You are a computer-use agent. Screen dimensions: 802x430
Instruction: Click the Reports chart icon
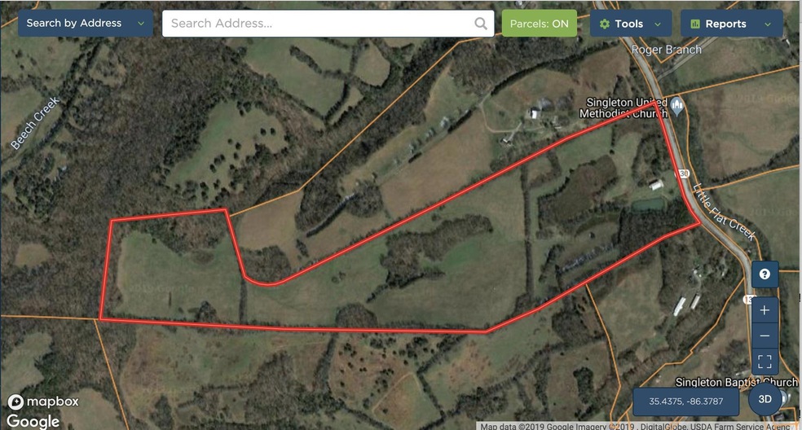(695, 24)
